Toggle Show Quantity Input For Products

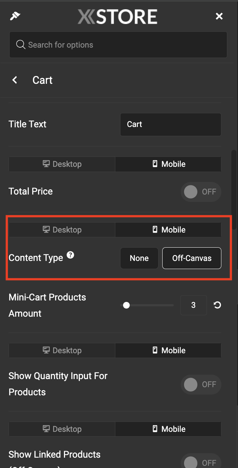click(x=201, y=384)
